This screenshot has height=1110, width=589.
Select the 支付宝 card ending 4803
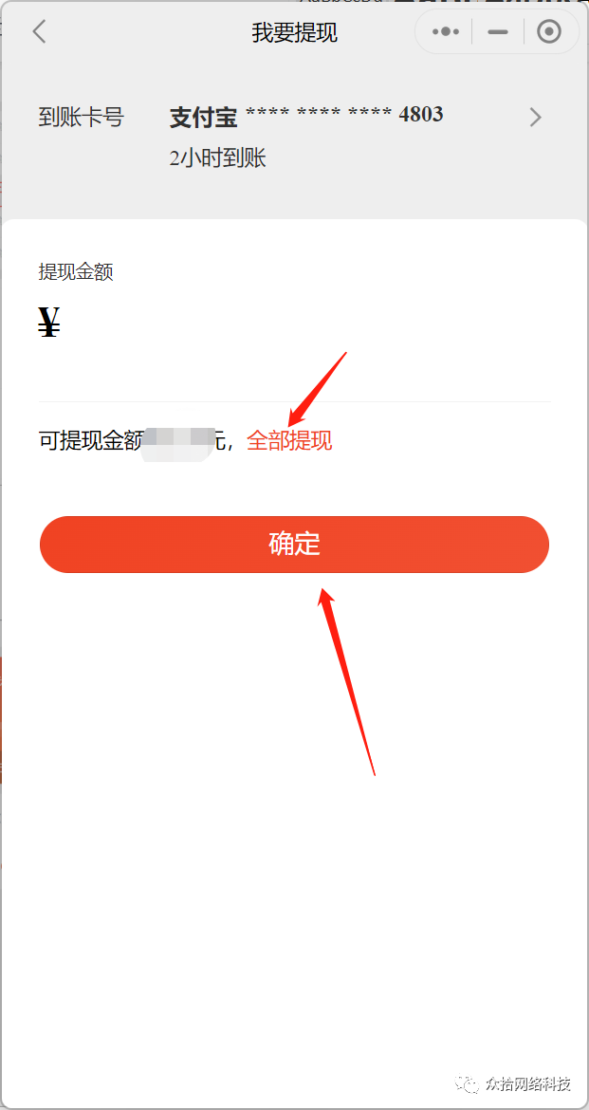coord(306,116)
